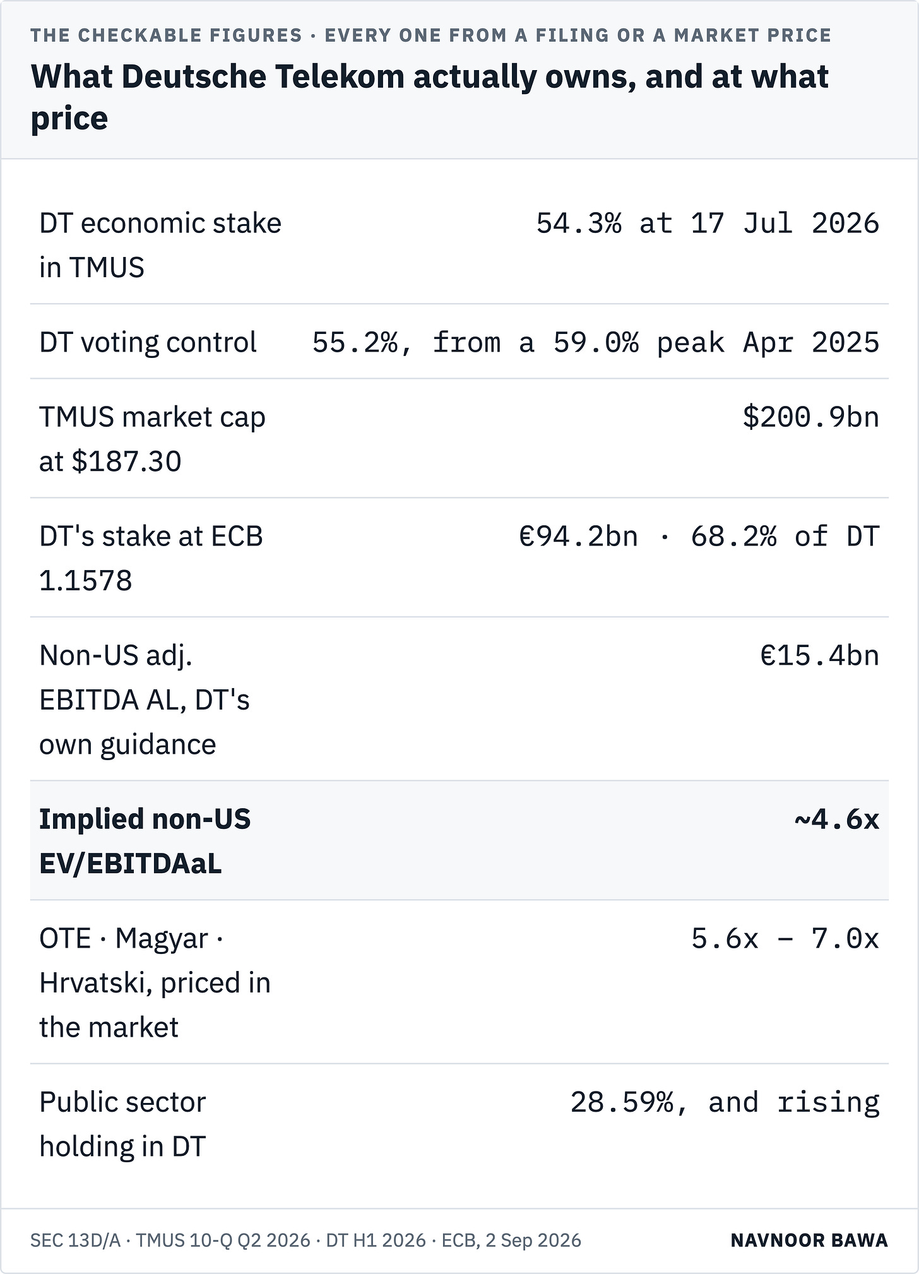Click the '5.6x – 7.0x' range value

(785, 939)
